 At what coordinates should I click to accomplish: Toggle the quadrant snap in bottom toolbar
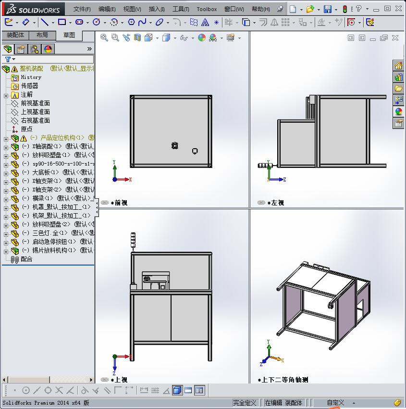48,390
